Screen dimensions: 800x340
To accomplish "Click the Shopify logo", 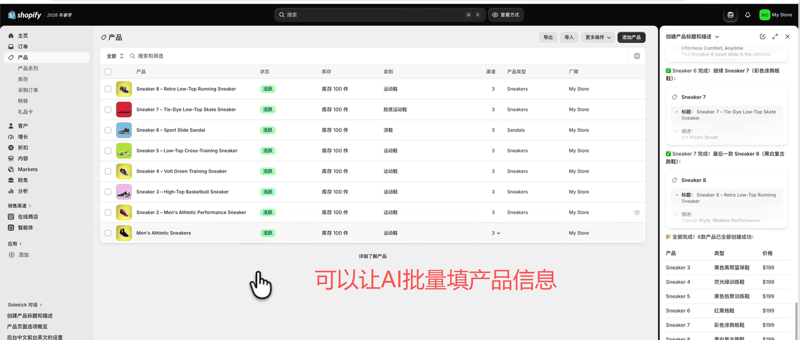I will point(24,15).
